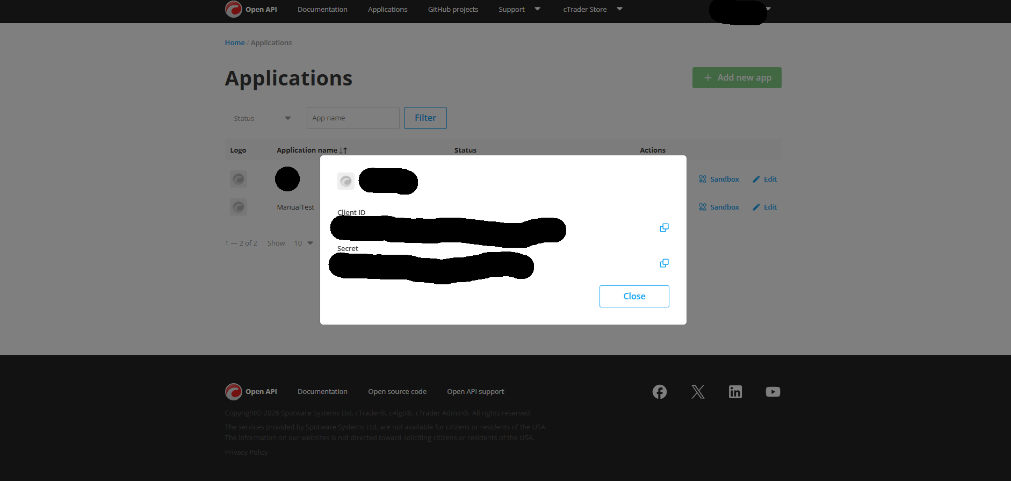Open the LinkedIn social icon
Viewport: 1011px width, 481px height.
point(735,392)
